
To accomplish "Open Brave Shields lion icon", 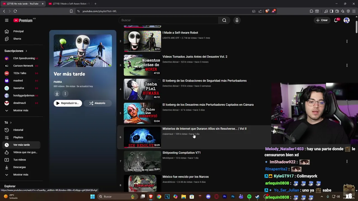I will coord(267,11).
